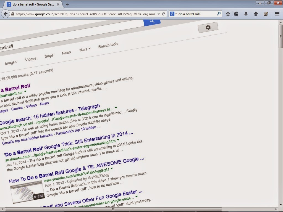Open 'How To Do a Barrel Roll Google & Tilt' result

click(x=77, y=170)
